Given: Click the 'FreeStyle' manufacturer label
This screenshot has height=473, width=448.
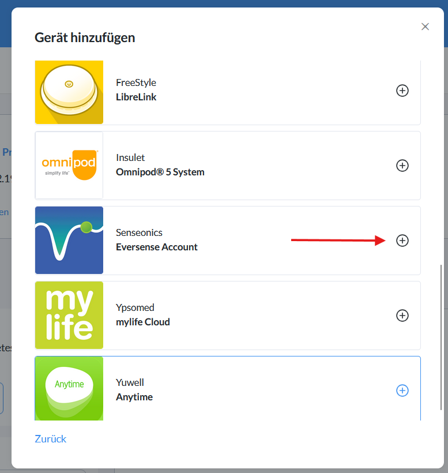Looking at the screenshot, I should coord(136,82).
